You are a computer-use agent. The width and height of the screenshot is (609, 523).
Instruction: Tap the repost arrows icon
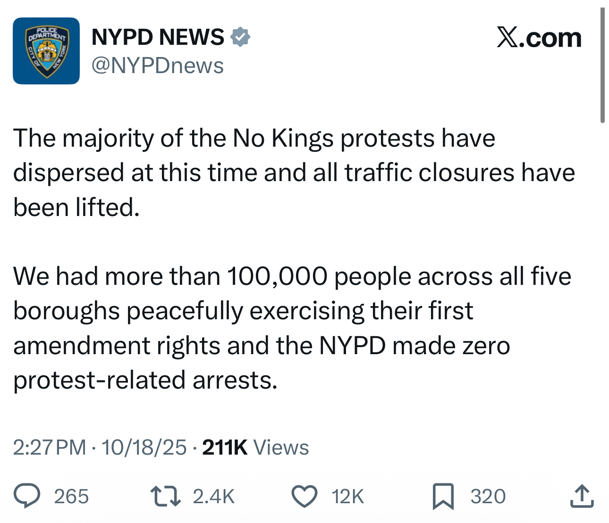tap(165, 496)
